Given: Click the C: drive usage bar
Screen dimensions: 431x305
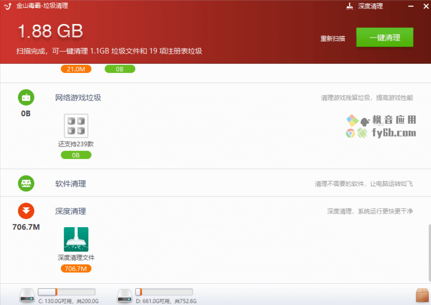Looking at the screenshot, I should click(x=67, y=292).
